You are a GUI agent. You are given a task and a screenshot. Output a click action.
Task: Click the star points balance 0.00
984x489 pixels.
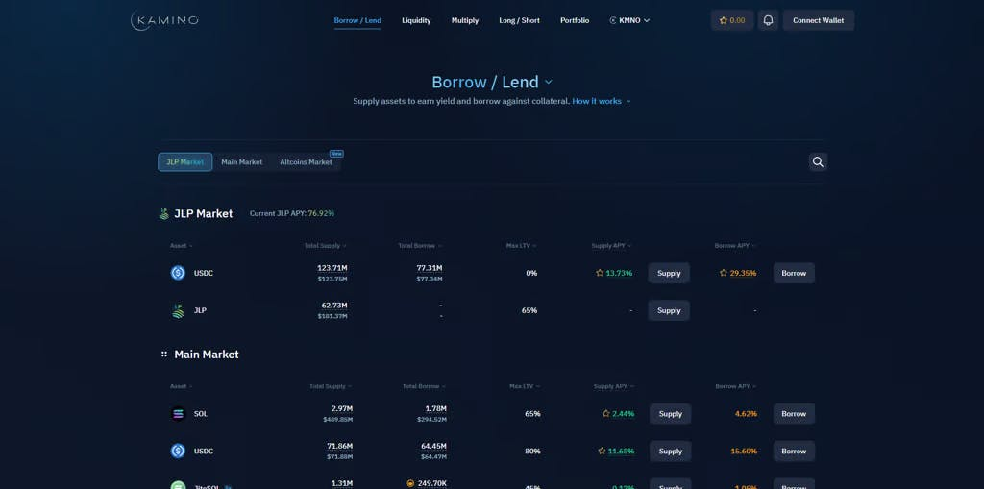coord(732,20)
